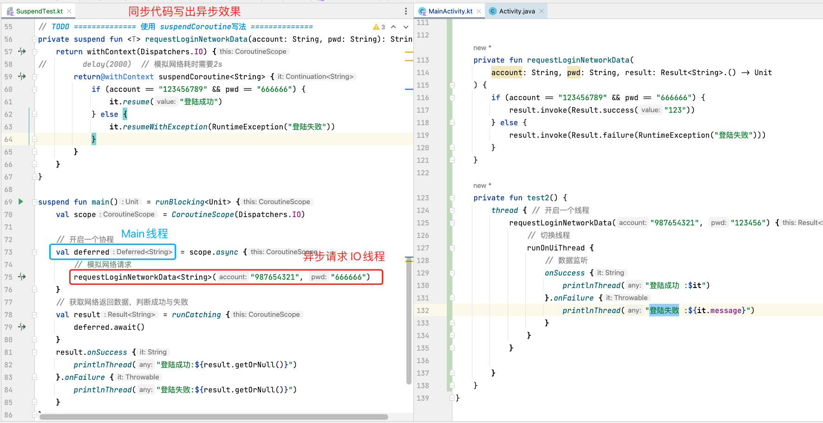The height and width of the screenshot is (423, 823).
Task: Click the 'thread' call on line 124
Action: (504, 210)
